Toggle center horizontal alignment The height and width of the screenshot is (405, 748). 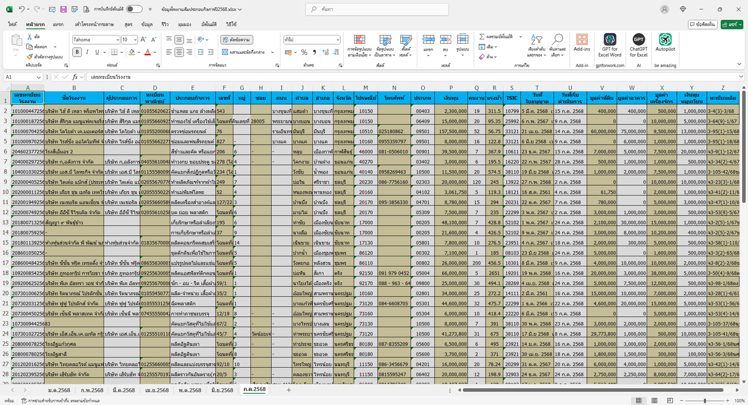point(179,52)
